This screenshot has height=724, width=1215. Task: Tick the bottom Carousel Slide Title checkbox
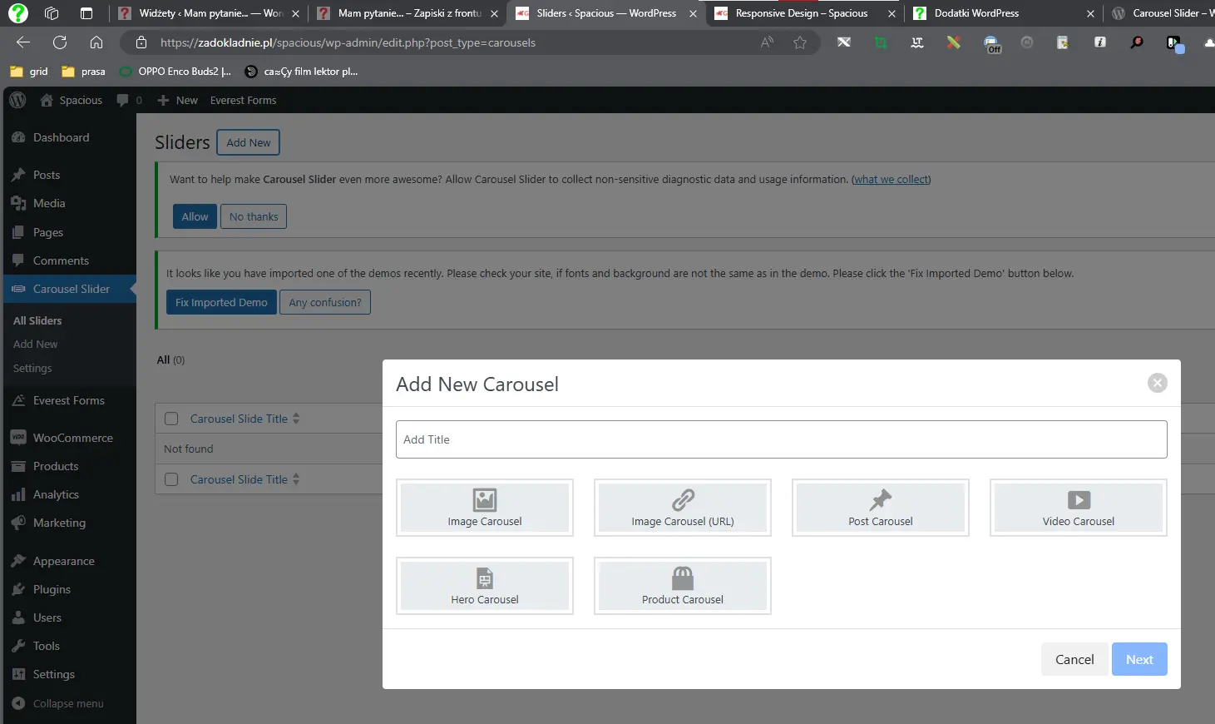click(x=171, y=479)
